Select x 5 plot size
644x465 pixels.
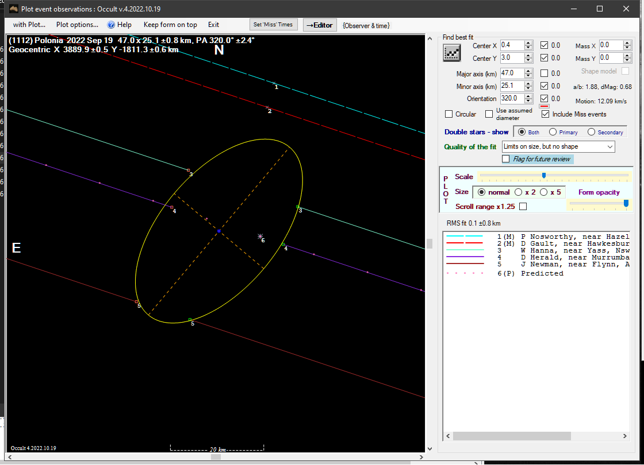pos(544,192)
